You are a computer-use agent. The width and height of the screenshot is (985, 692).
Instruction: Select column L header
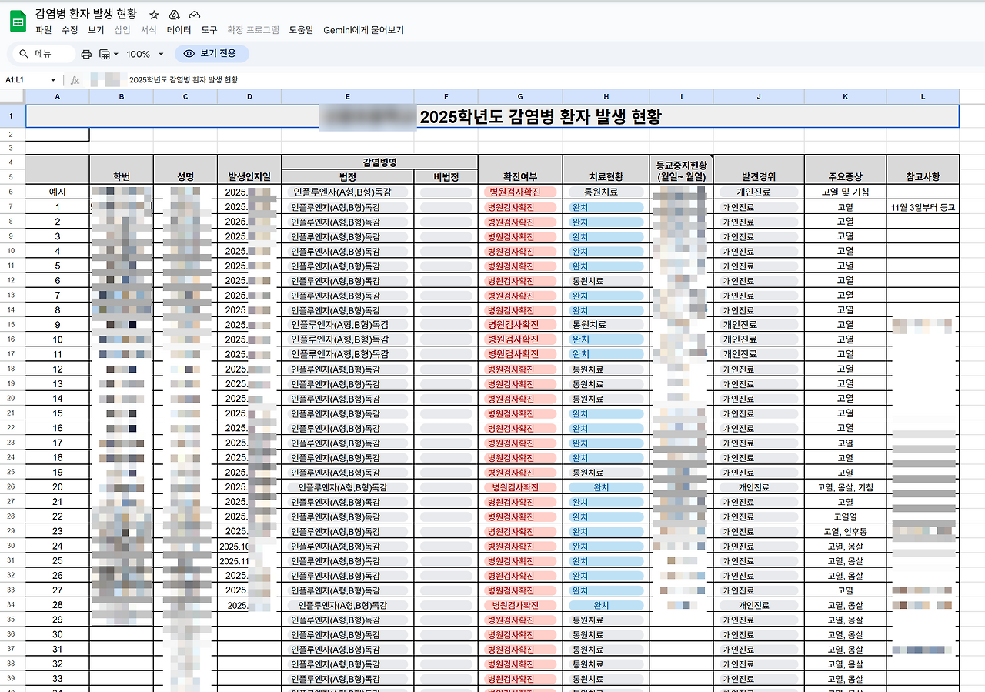[923, 96]
